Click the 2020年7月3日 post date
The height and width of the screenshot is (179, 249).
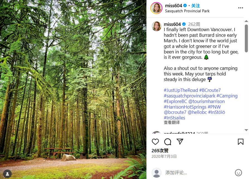click(164, 156)
